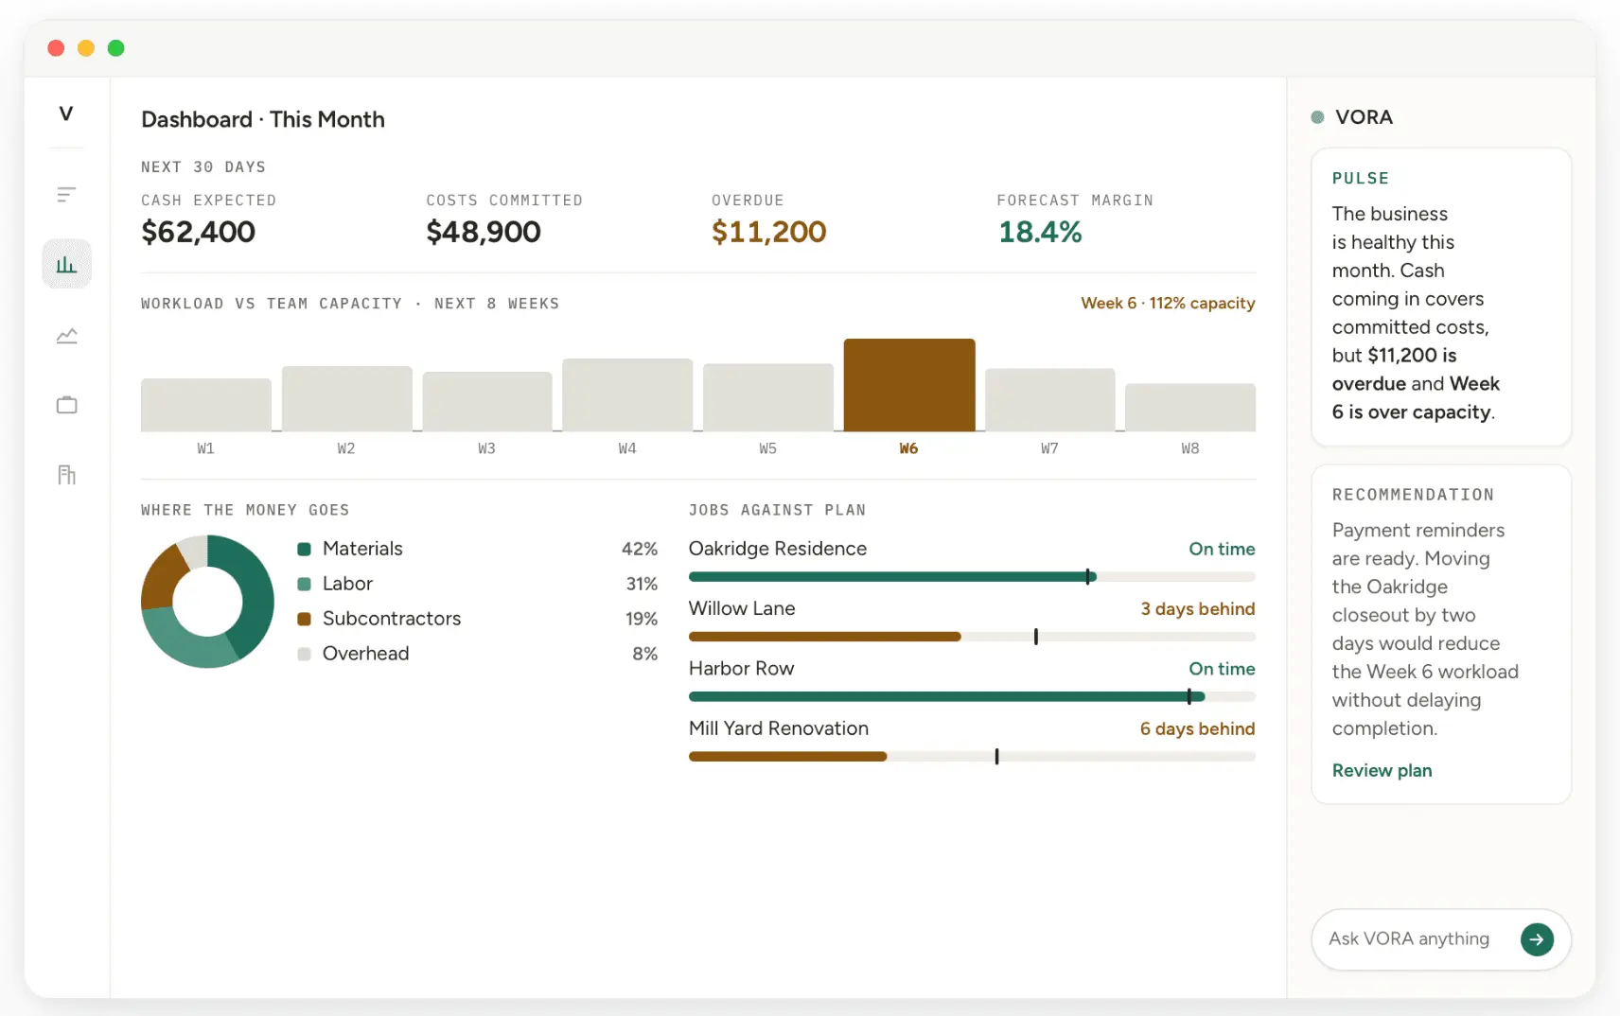Select the bar chart dashboard sidebar icon
Viewport: 1620px width, 1016px height.
click(x=66, y=264)
